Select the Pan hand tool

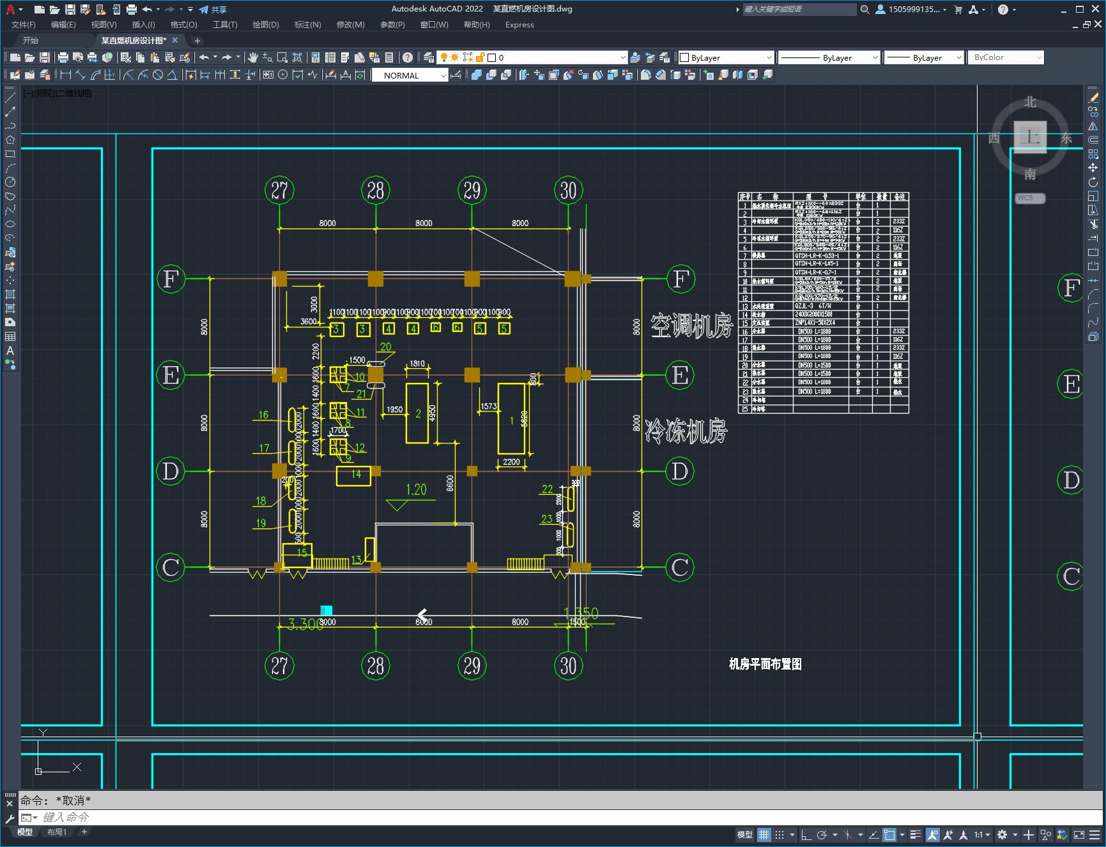(x=253, y=57)
